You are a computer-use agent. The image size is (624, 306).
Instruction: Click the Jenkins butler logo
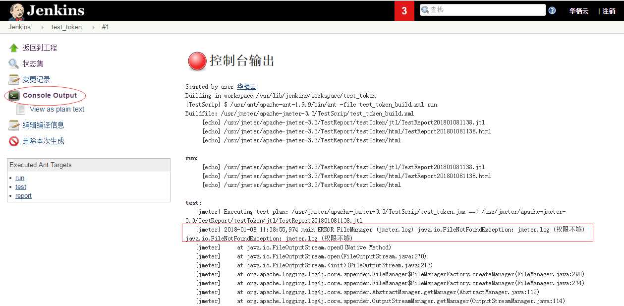tap(16, 11)
